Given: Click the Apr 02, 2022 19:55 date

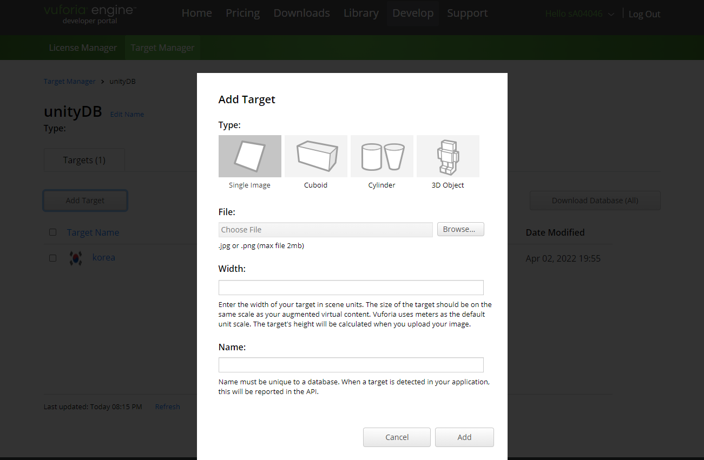Looking at the screenshot, I should (563, 258).
